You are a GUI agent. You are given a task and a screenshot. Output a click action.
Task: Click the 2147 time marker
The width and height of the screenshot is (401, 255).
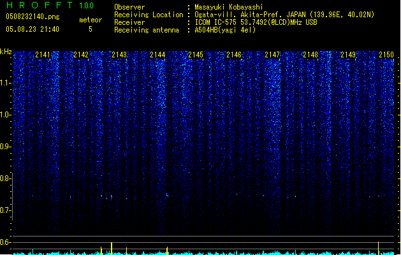click(272, 55)
